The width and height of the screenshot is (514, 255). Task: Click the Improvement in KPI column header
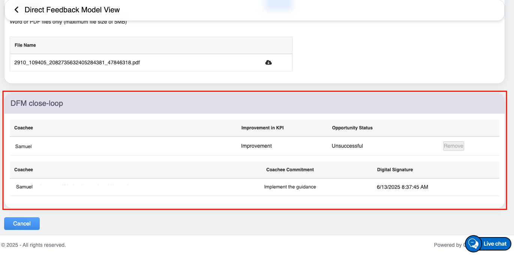click(x=262, y=128)
